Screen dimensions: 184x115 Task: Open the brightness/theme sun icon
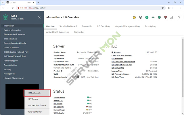coord(153,17)
